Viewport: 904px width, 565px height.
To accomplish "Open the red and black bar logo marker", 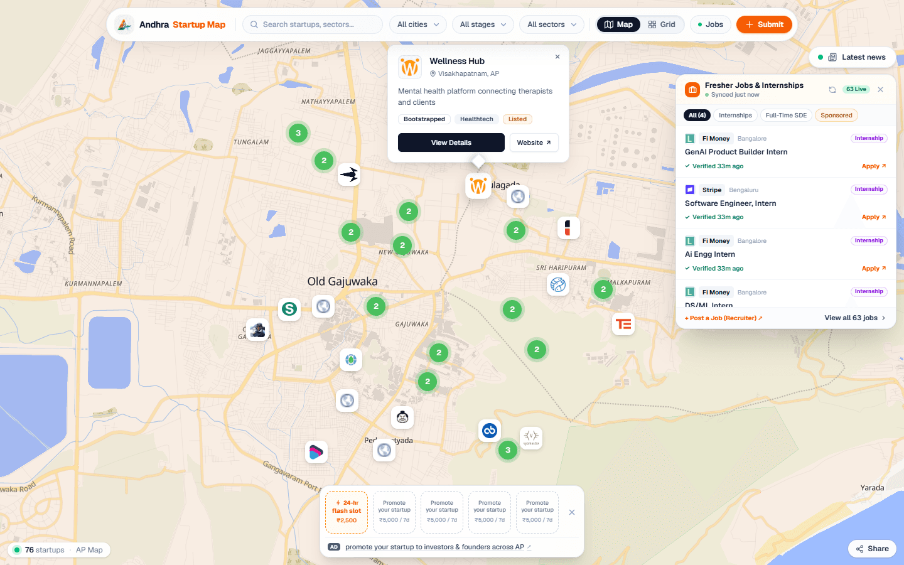I will [x=568, y=228].
